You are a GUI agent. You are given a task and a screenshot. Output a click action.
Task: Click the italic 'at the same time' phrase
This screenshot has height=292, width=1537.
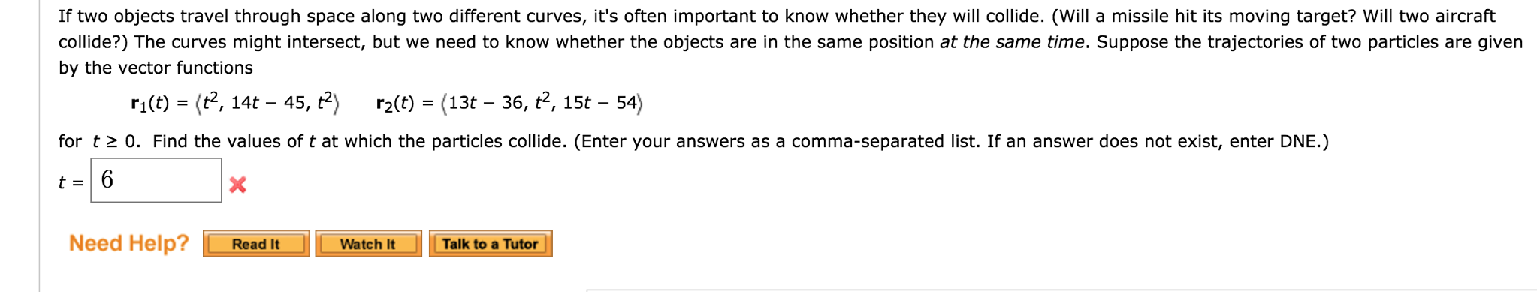(1013, 42)
